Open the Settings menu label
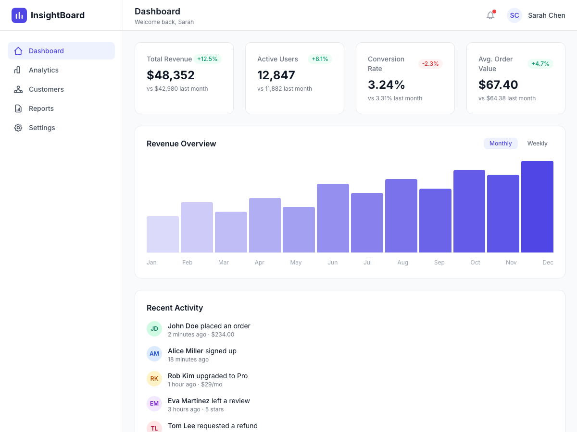577x432 pixels. pos(42,128)
